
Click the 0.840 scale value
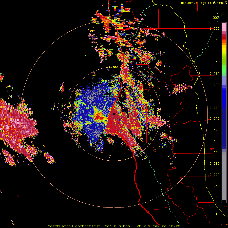(x=215, y=62)
